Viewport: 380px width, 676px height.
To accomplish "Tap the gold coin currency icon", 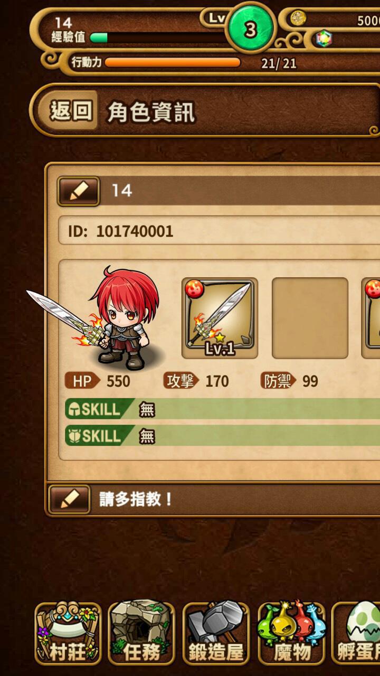I will 298,19.
